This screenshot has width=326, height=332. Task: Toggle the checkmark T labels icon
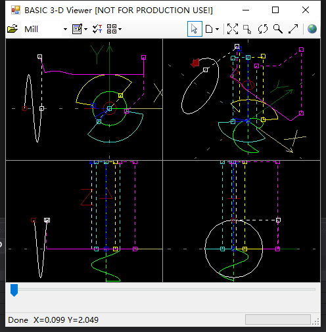click(97, 29)
